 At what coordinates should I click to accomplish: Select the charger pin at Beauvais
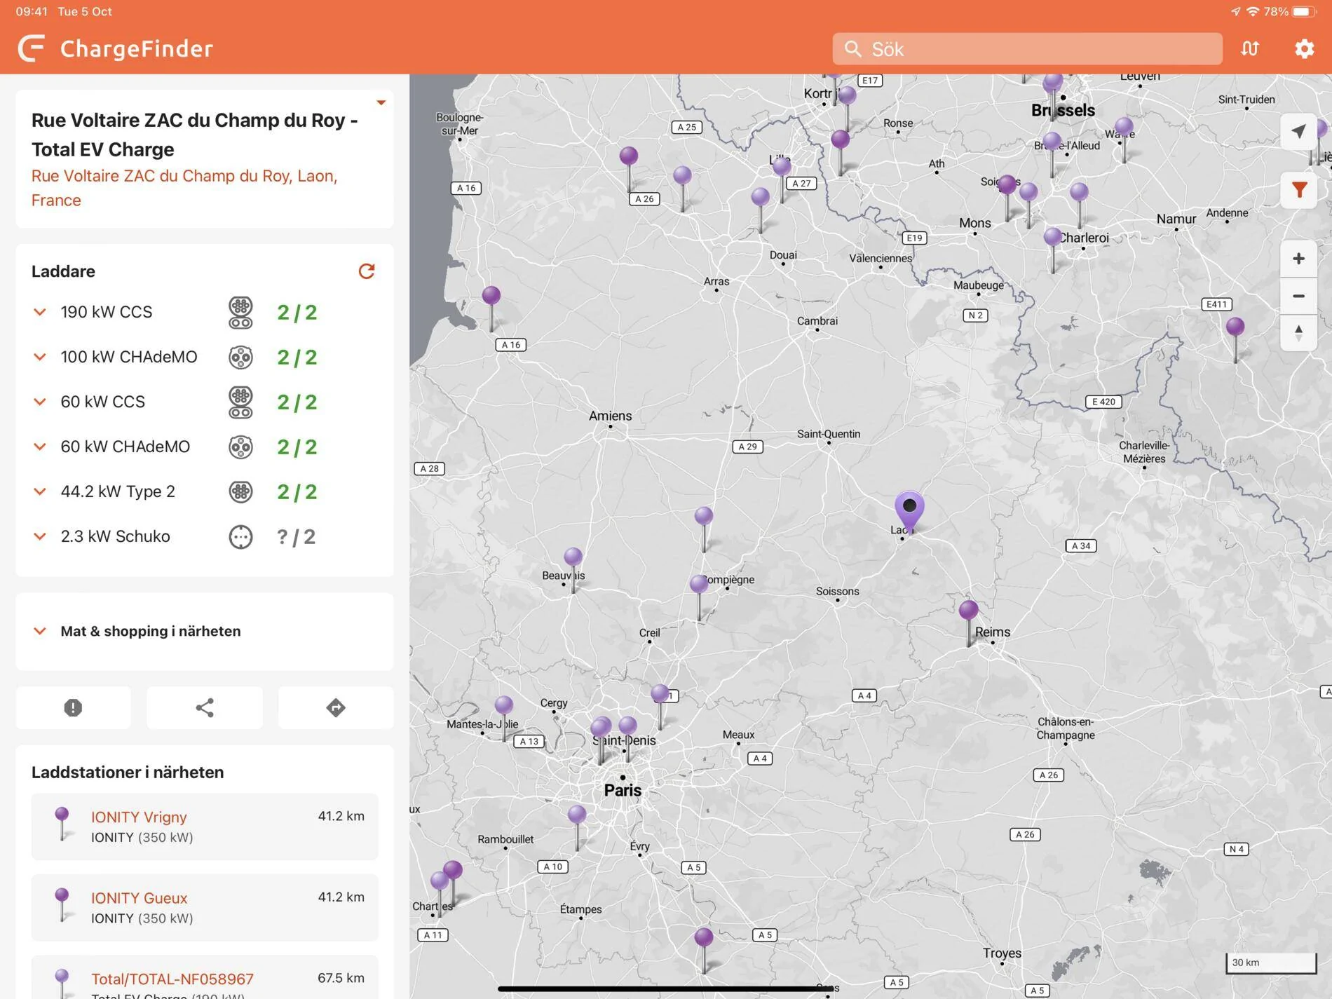click(x=573, y=558)
